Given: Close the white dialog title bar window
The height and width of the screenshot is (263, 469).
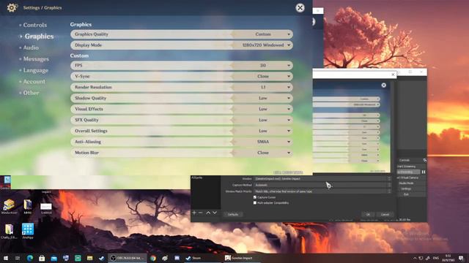Looking at the screenshot, I should [x=393, y=75].
